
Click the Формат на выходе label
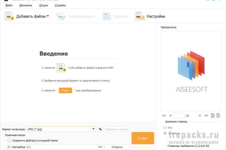pos(14,129)
